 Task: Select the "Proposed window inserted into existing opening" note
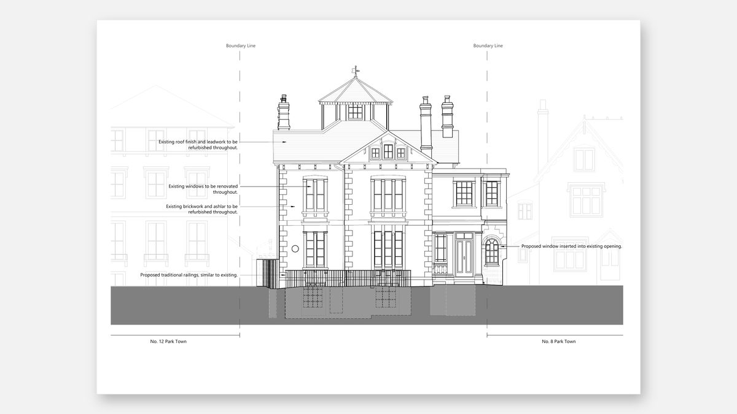tap(572, 246)
